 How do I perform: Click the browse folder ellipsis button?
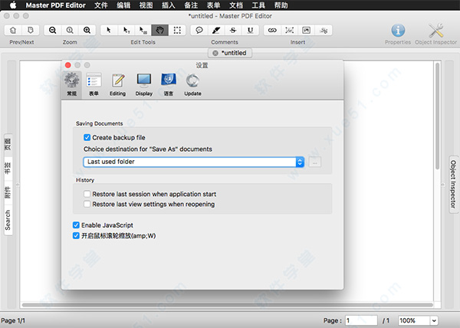pyautogui.click(x=315, y=162)
